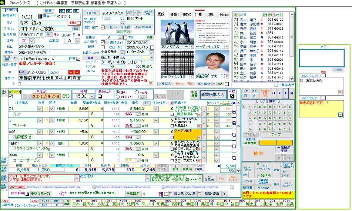This screenshot has height=211, width=352.
Task: Open the インターネット referral source dropdown
Action: (x=151, y=53)
